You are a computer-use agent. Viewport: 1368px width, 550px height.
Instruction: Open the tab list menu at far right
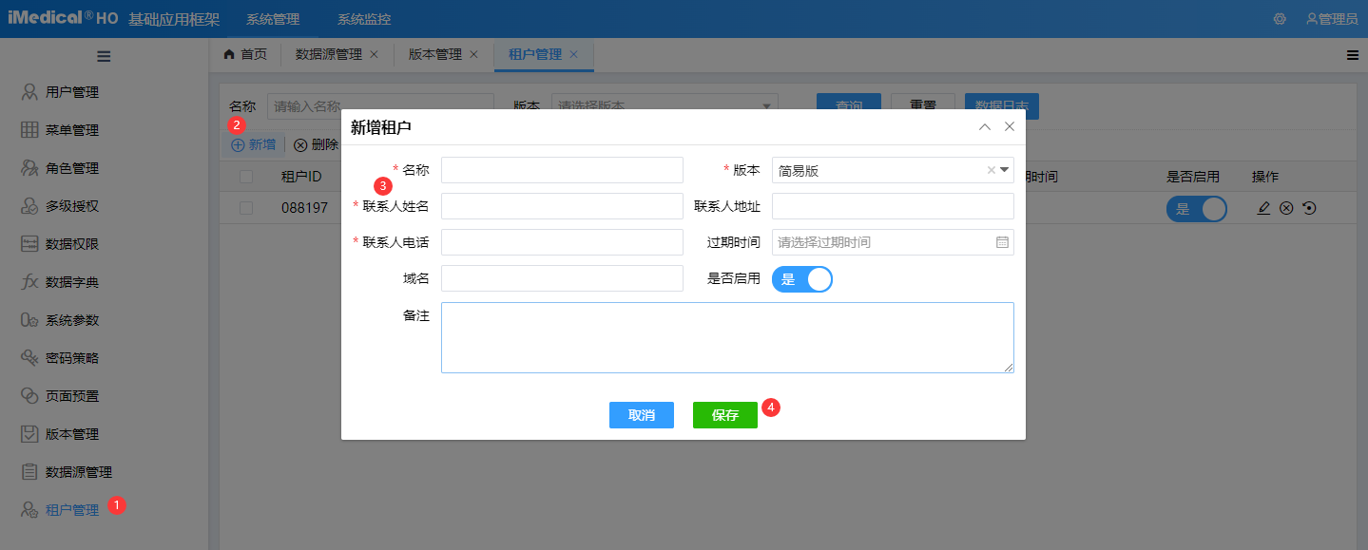click(x=1352, y=55)
